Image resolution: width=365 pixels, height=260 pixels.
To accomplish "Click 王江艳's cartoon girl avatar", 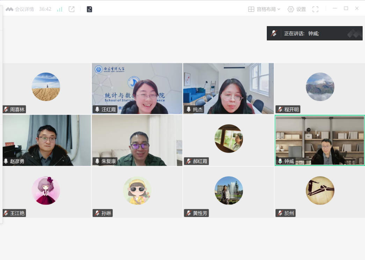I will pyautogui.click(x=46, y=190).
